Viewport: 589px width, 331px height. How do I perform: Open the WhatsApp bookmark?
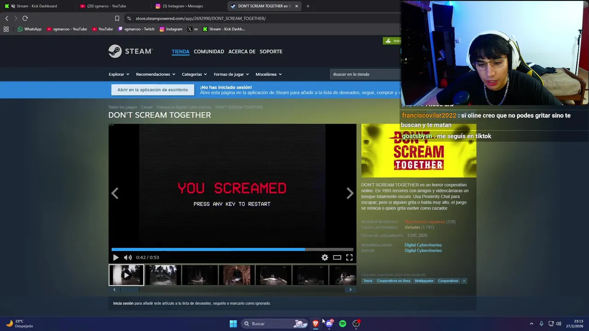(x=29, y=29)
